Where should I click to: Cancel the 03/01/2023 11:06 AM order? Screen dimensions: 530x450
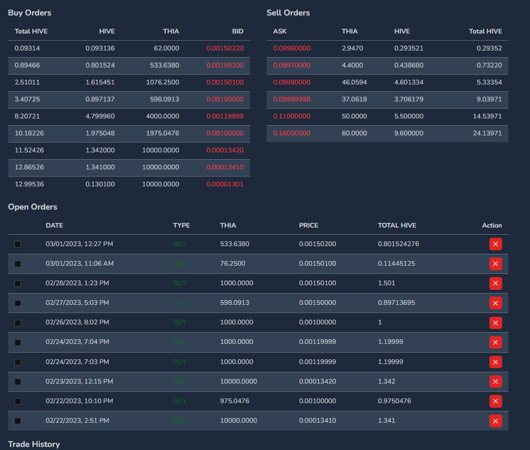pyautogui.click(x=496, y=264)
